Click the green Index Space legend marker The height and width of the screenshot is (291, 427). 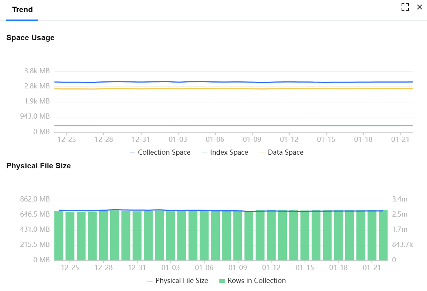coord(204,153)
